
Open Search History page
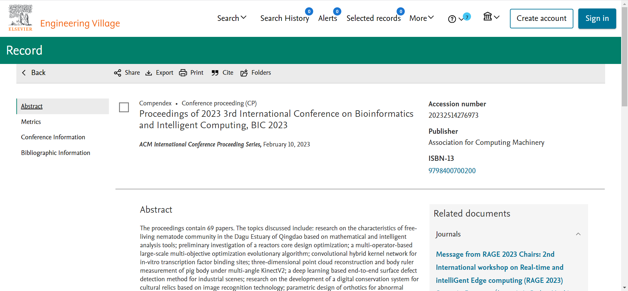285,18
